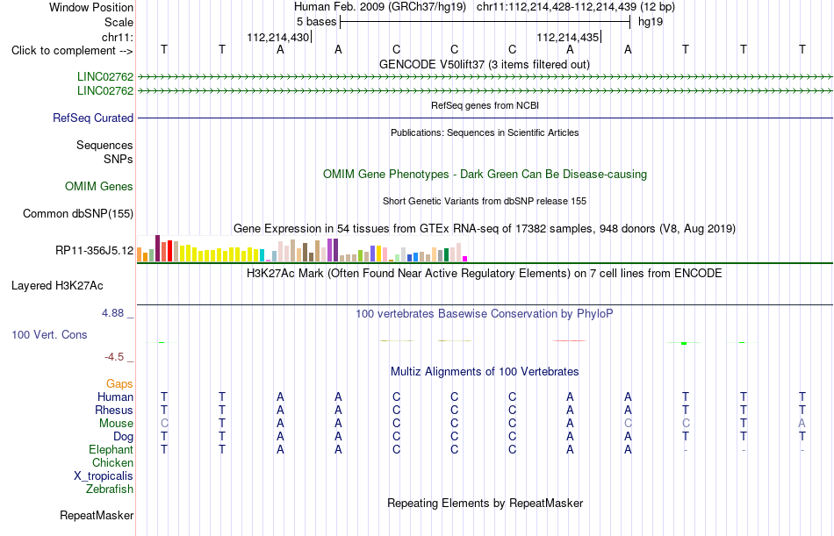Click the SNPs track label
The width and height of the screenshot is (834, 536).
119,159
